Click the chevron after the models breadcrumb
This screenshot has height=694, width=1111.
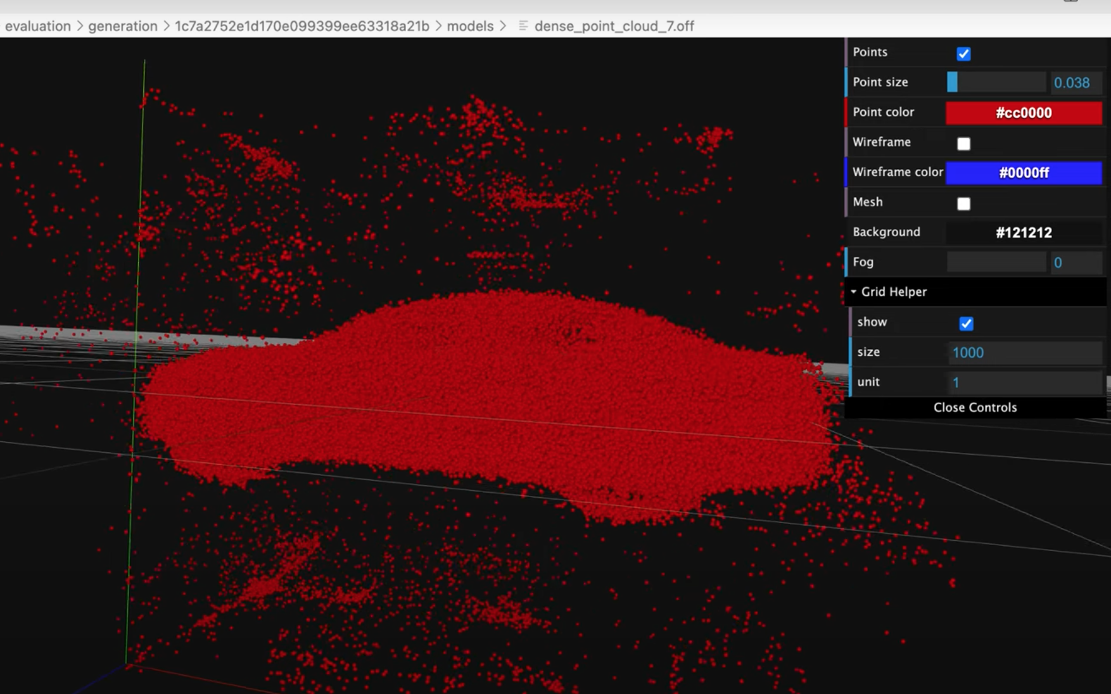[x=503, y=26]
